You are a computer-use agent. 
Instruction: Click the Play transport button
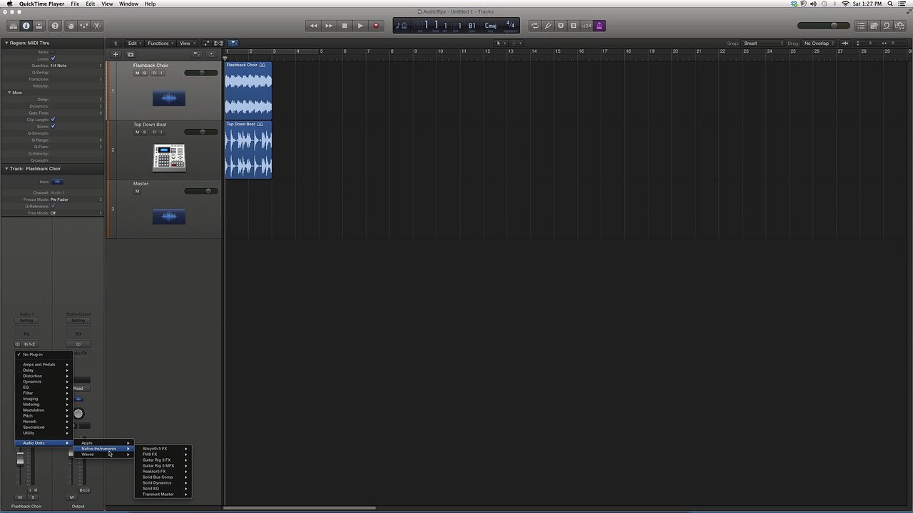pyautogui.click(x=360, y=26)
